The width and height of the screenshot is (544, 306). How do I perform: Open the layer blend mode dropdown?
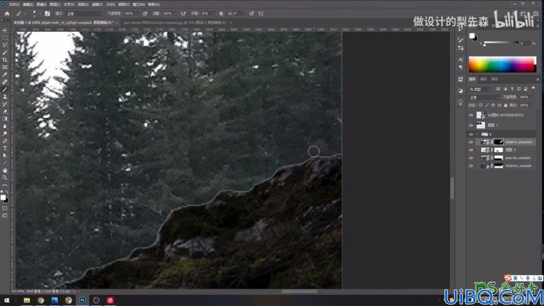pyautogui.click(x=485, y=97)
